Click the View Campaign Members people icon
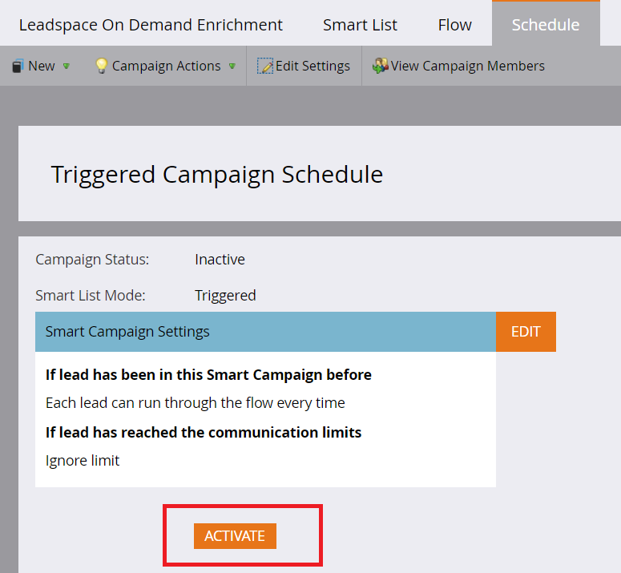Image resolution: width=621 pixels, height=573 pixels. coord(380,66)
